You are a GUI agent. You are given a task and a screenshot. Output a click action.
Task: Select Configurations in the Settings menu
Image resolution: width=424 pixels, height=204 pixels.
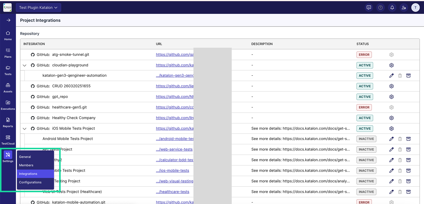click(x=35, y=182)
